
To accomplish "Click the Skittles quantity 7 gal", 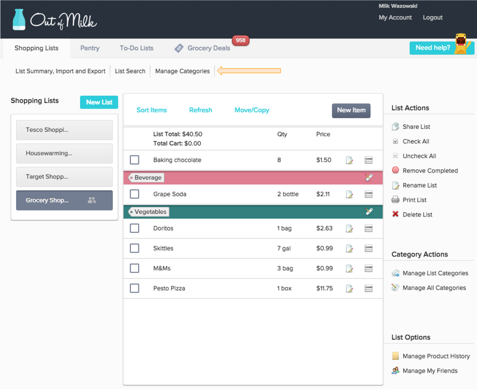I will click(x=283, y=248).
